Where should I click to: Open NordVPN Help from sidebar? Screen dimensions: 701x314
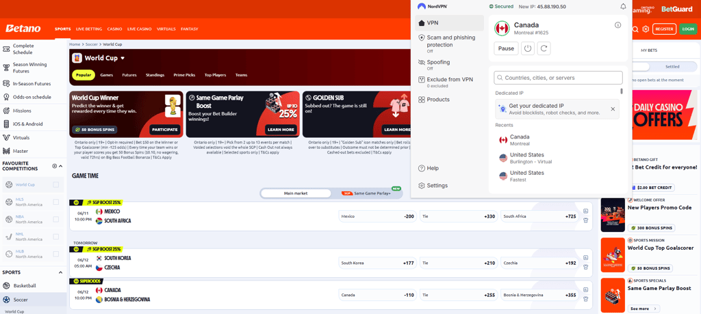(428, 169)
